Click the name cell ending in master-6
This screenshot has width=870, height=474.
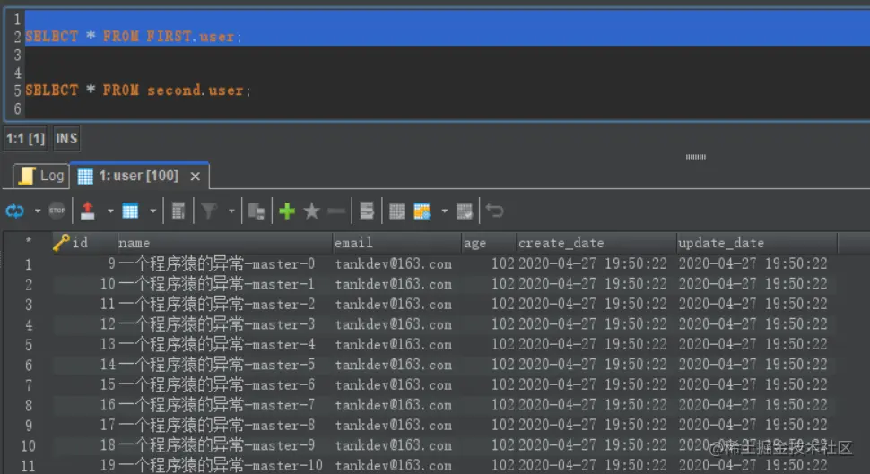224,384
